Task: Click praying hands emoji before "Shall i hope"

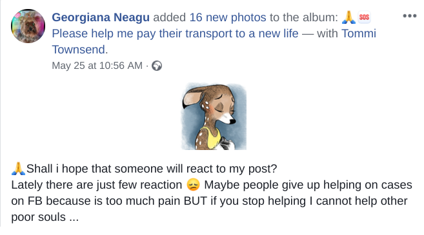Action: (18, 169)
